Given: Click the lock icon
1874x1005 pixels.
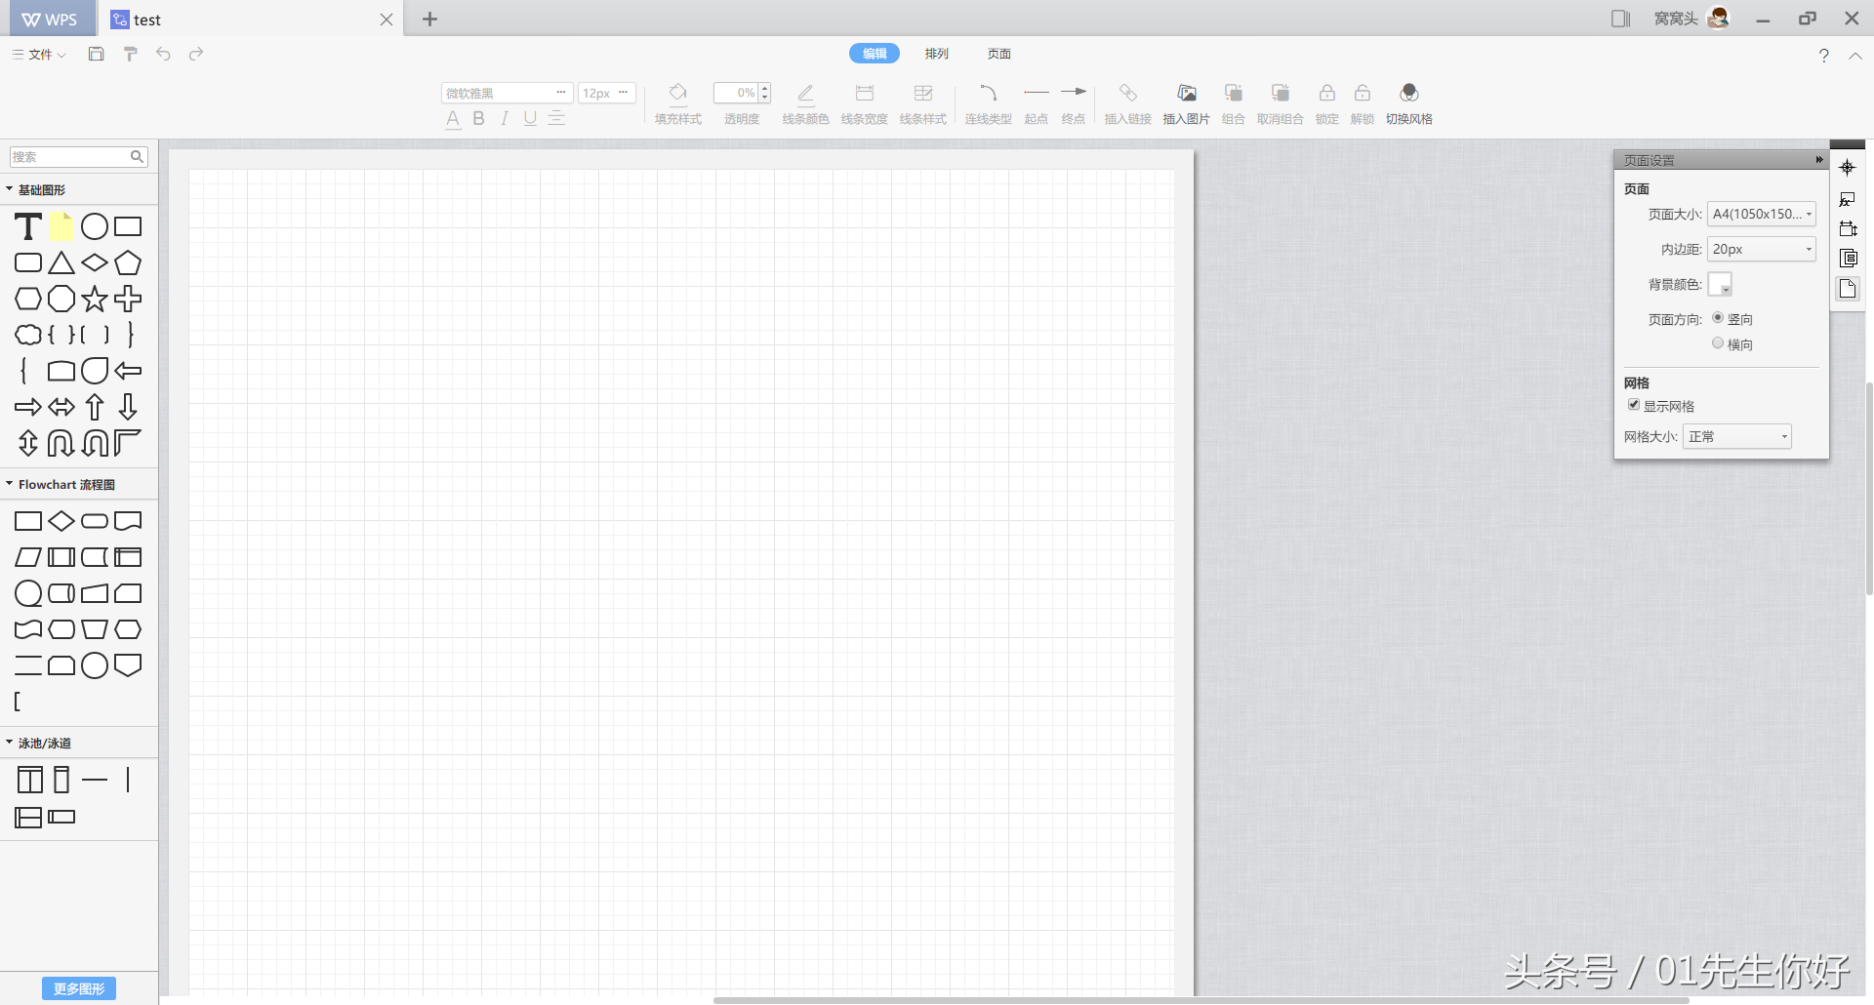Looking at the screenshot, I should pos(1326,93).
